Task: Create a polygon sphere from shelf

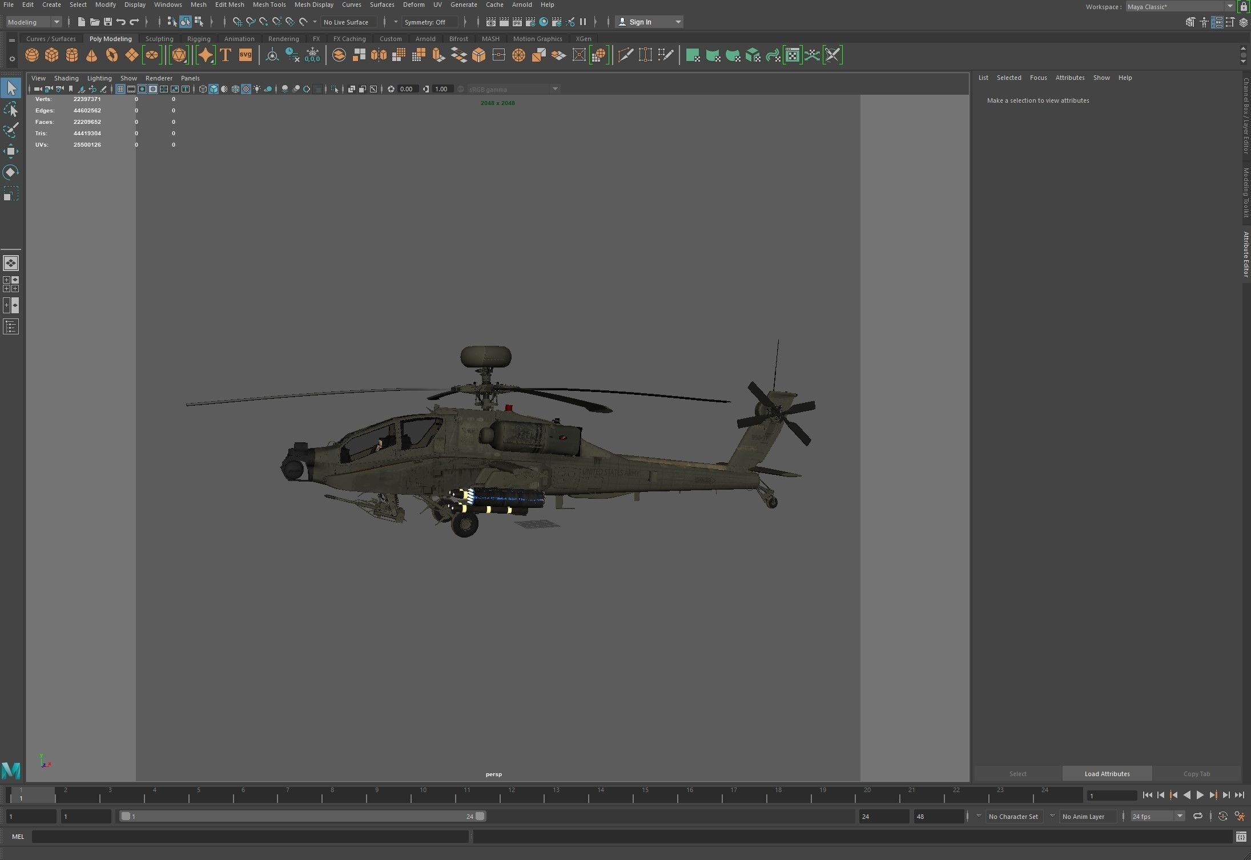Action: (x=32, y=55)
